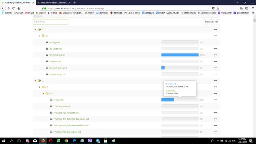Go back with the browser back arrow
256x144 pixels.
click(3, 8)
